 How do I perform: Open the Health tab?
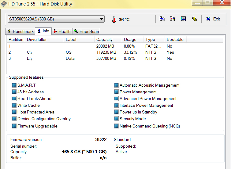pyautogui.click(x=62, y=31)
